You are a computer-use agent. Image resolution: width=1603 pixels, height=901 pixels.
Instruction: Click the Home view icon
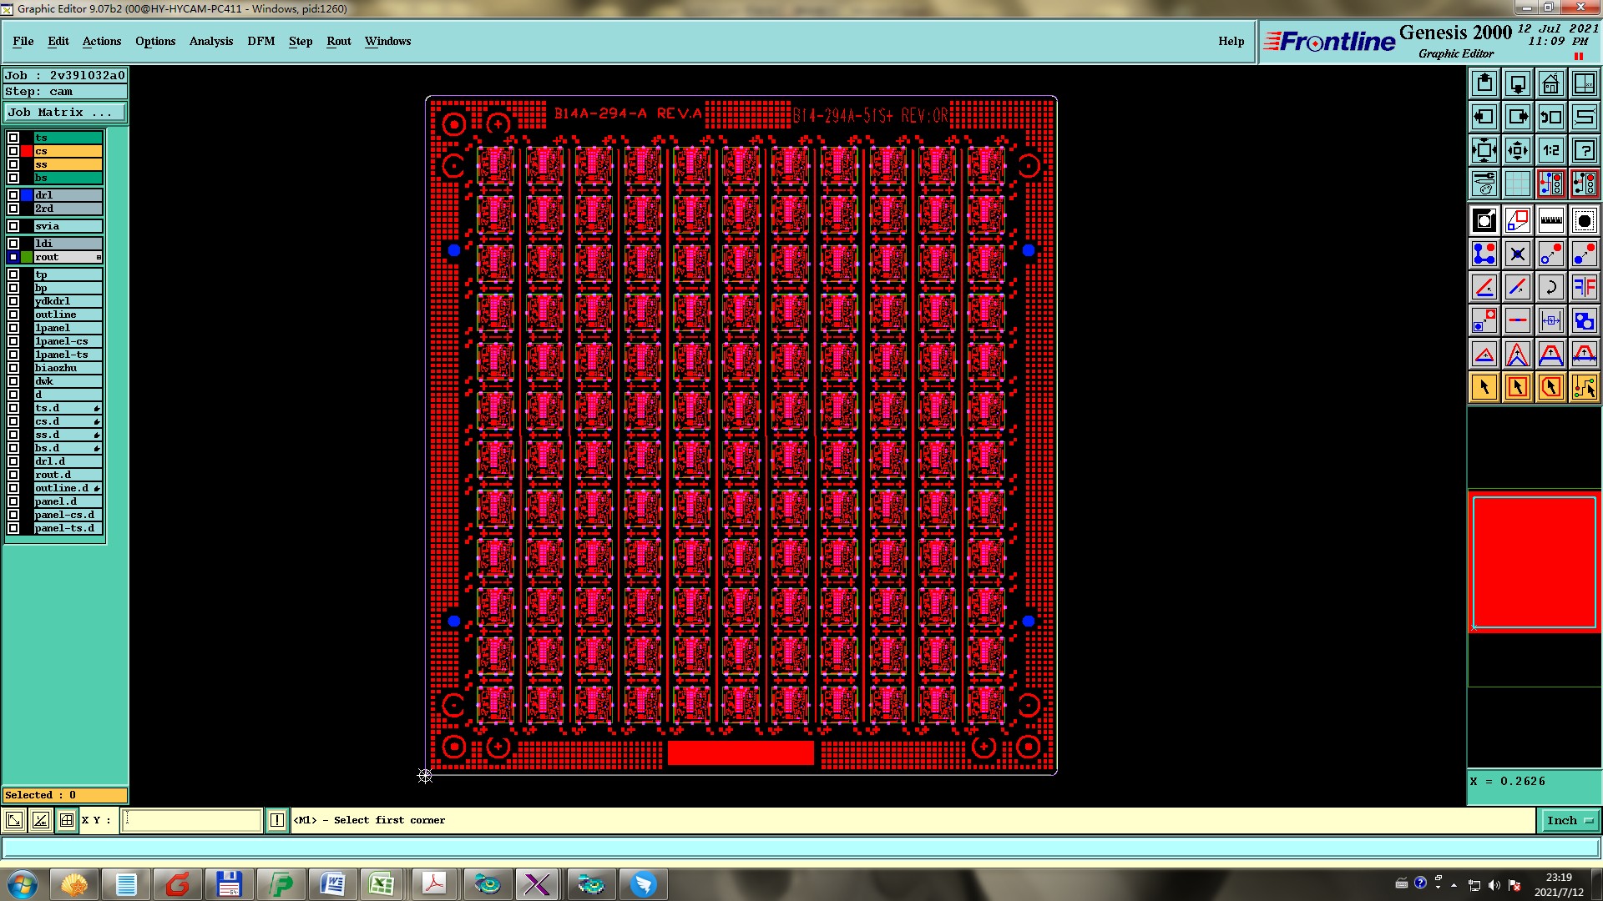tap(1550, 83)
